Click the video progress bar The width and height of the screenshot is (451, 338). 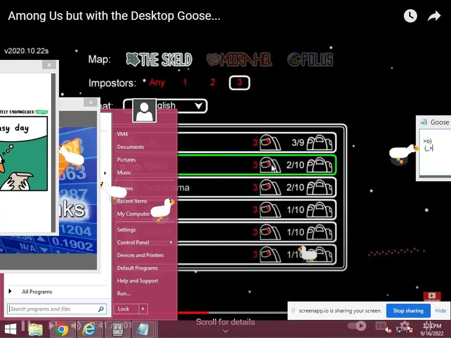tap(233, 313)
